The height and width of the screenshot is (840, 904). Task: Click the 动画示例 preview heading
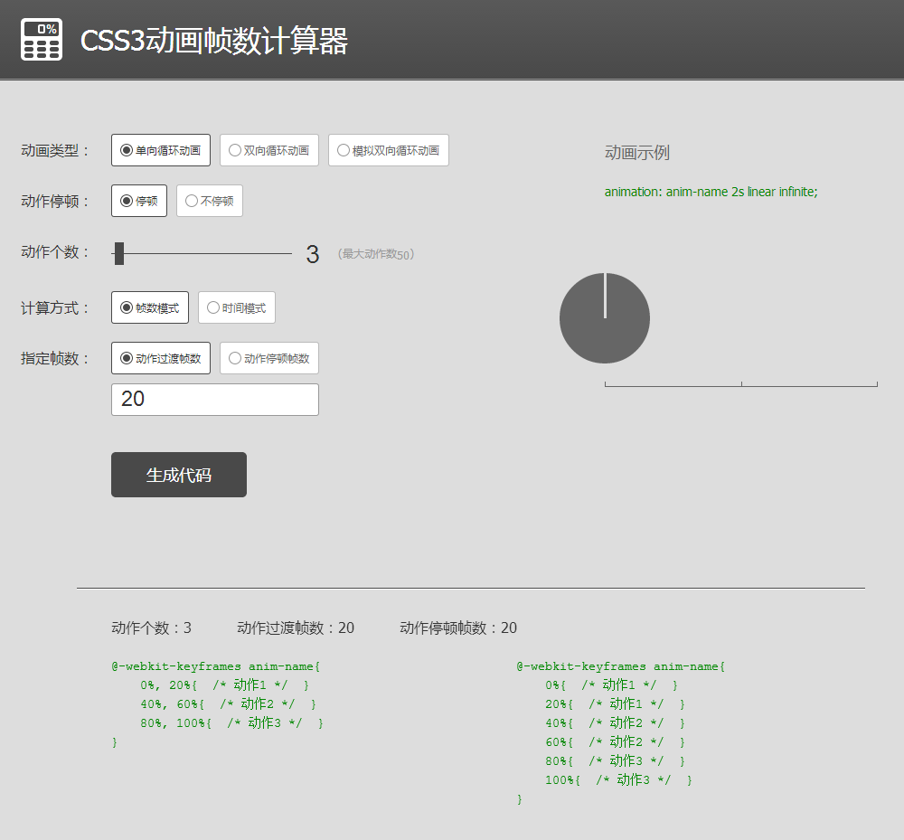coord(636,152)
